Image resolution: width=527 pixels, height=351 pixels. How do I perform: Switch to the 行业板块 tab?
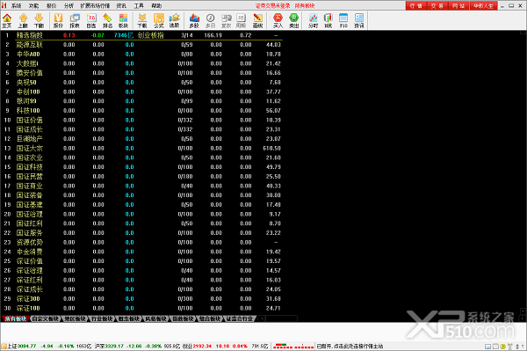click(102, 318)
